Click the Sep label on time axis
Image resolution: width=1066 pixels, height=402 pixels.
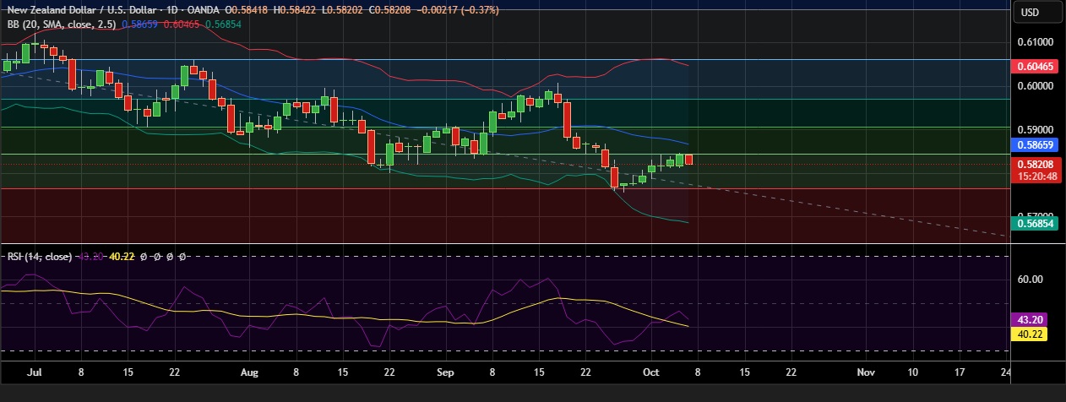tap(446, 372)
